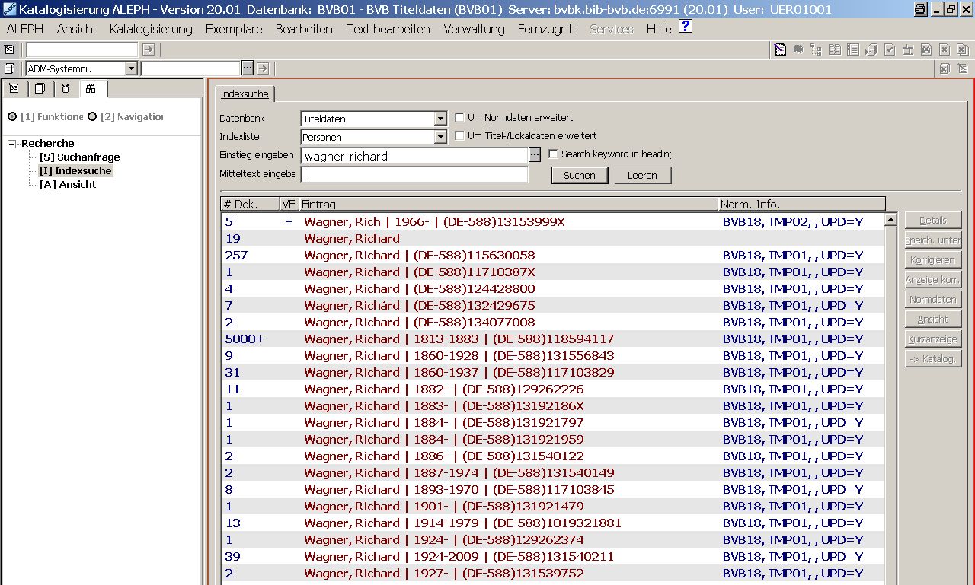975x585 pixels.
Task: Open the Datenbank dropdown showing Titeldaten
Action: (x=440, y=119)
